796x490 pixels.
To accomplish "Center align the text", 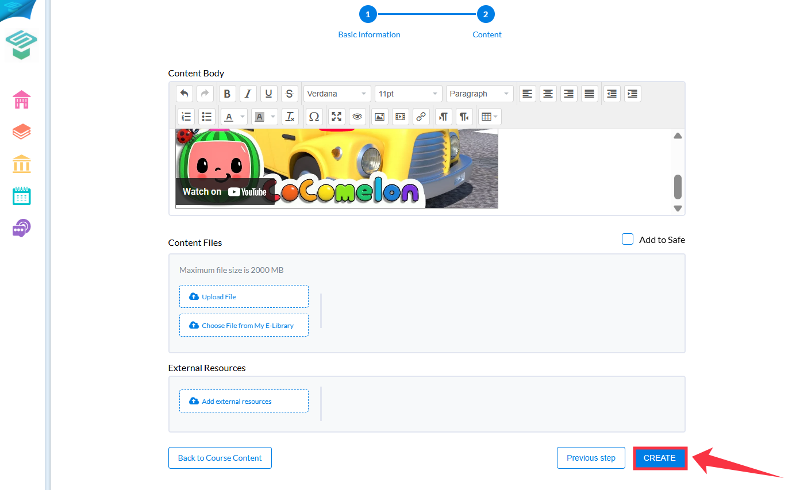I will 548,94.
